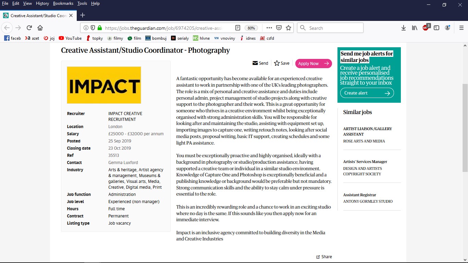Open search engine dropdown magnifier

303,28
